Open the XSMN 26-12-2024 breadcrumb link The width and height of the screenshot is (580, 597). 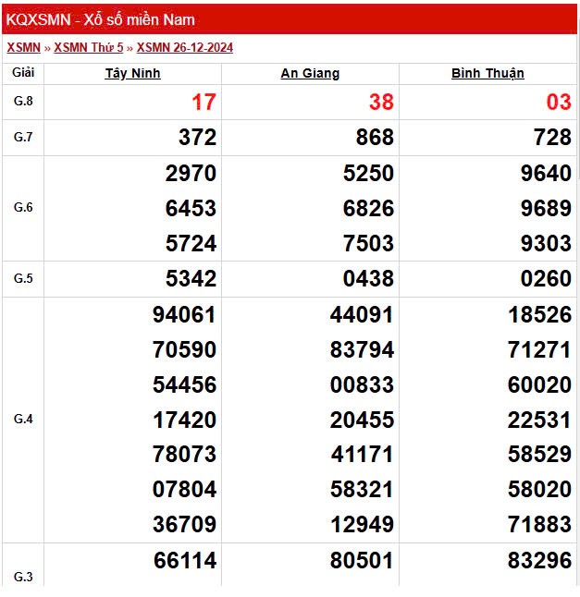pos(185,47)
